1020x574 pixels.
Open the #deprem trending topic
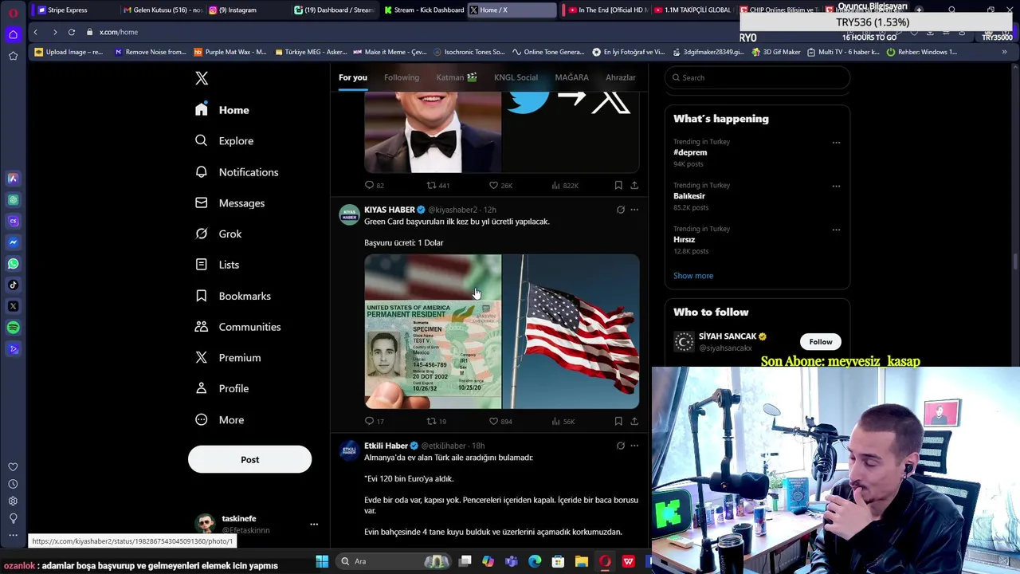point(690,152)
